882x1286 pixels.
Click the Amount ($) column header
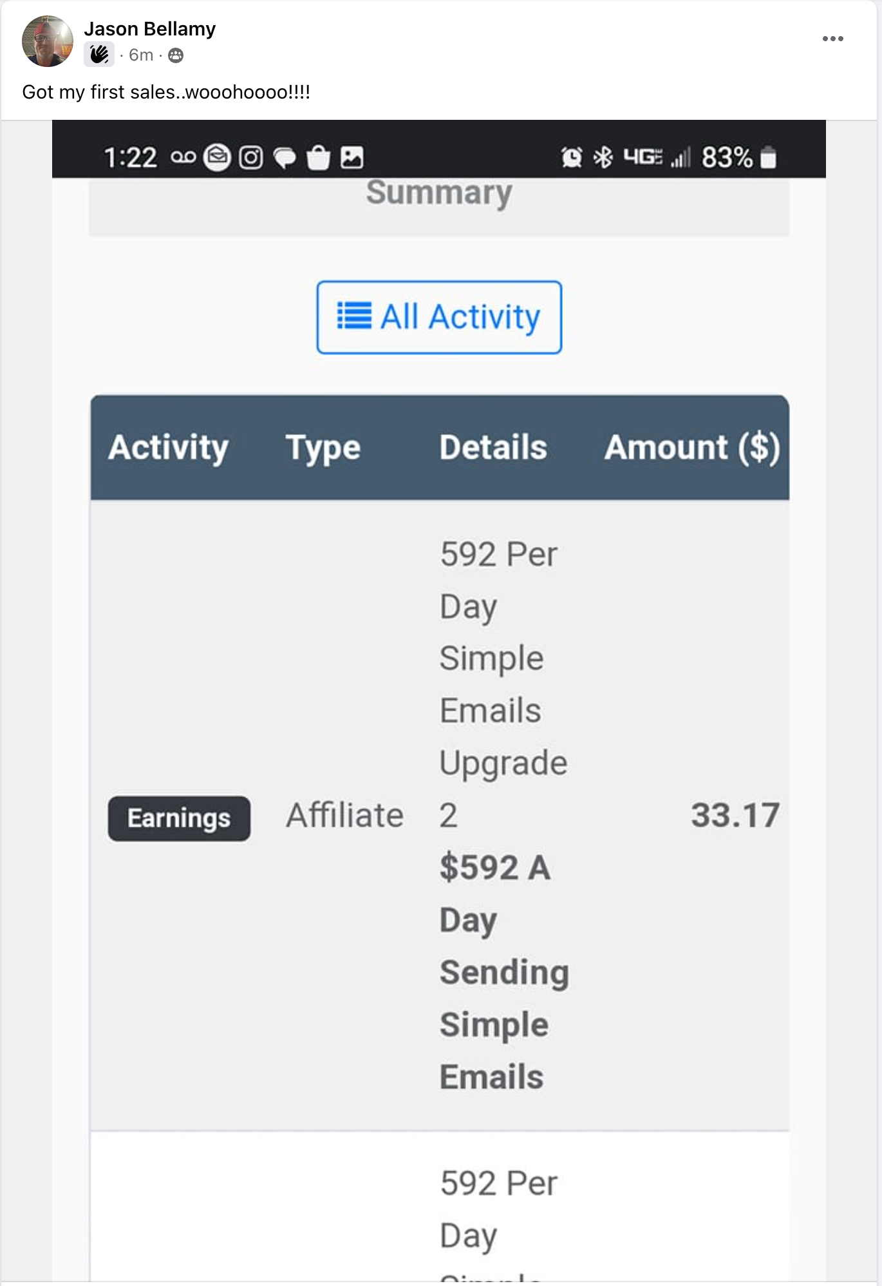[x=692, y=448]
